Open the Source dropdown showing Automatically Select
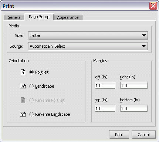159x142 pixels. pyautogui.click(x=88, y=46)
